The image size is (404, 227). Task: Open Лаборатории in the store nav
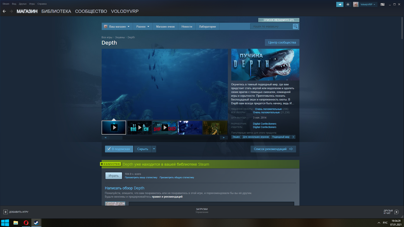[x=207, y=26]
